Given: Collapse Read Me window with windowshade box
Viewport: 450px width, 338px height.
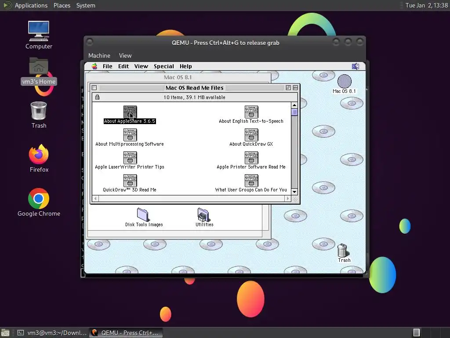Looking at the screenshot, I should [295, 88].
